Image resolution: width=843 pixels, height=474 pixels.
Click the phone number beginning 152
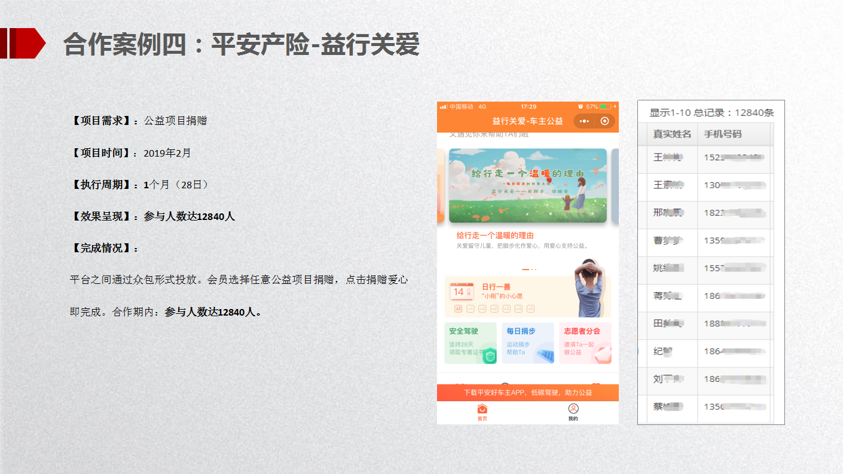pyautogui.click(x=735, y=158)
